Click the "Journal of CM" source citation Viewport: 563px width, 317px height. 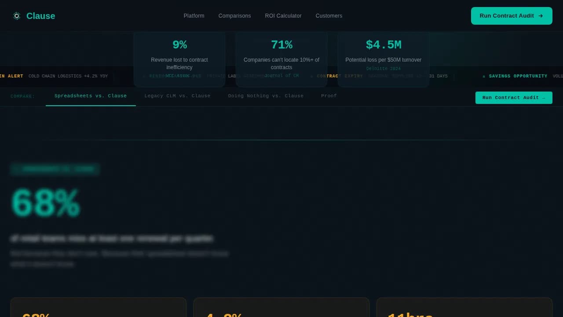pos(281,76)
